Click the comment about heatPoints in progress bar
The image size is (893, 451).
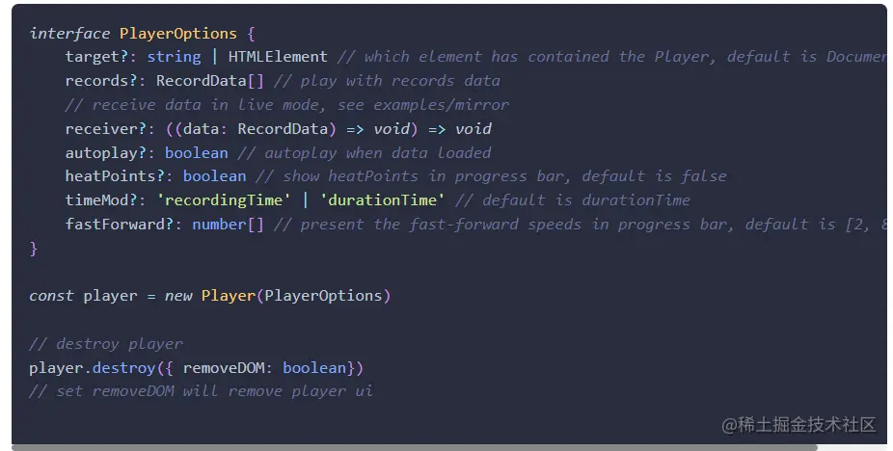(491, 176)
